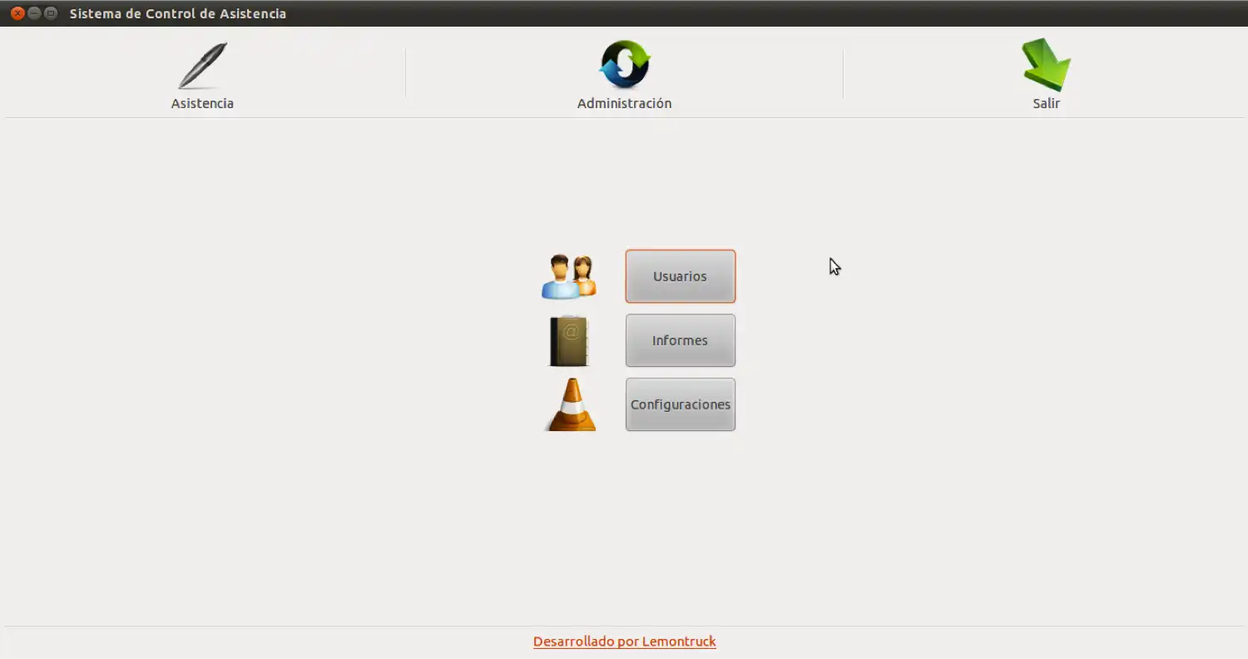Close the window with the red button
This screenshot has height=659, width=1248.
pos(17,13)
